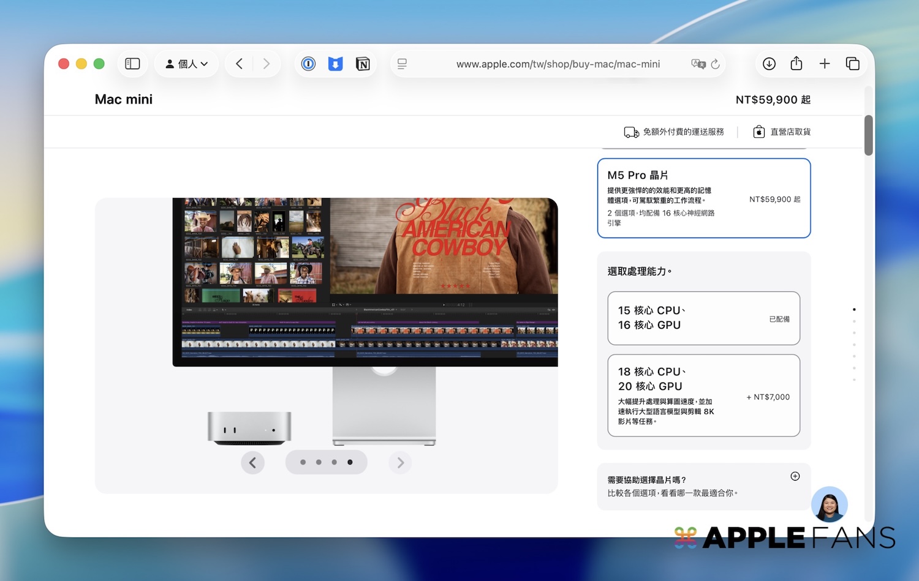Focus the address bar showing www.apple.com
Viewport: 919px width, 581px height.
pyautogui.click(x=558, y=64)
